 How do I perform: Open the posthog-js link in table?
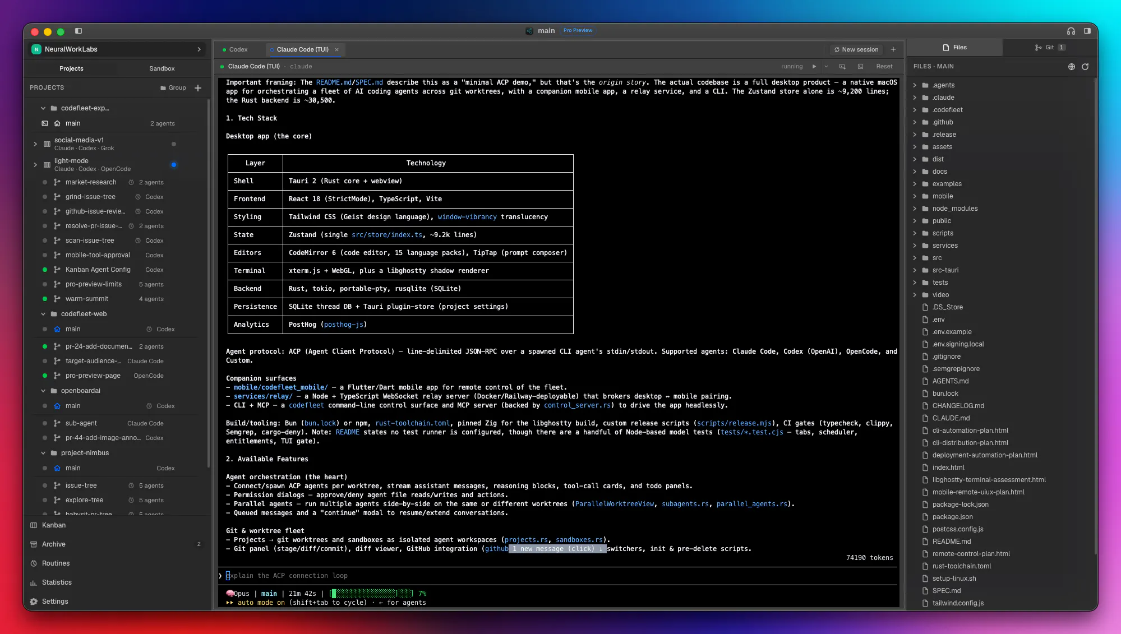pyautogui.click(x=344, y=325)
